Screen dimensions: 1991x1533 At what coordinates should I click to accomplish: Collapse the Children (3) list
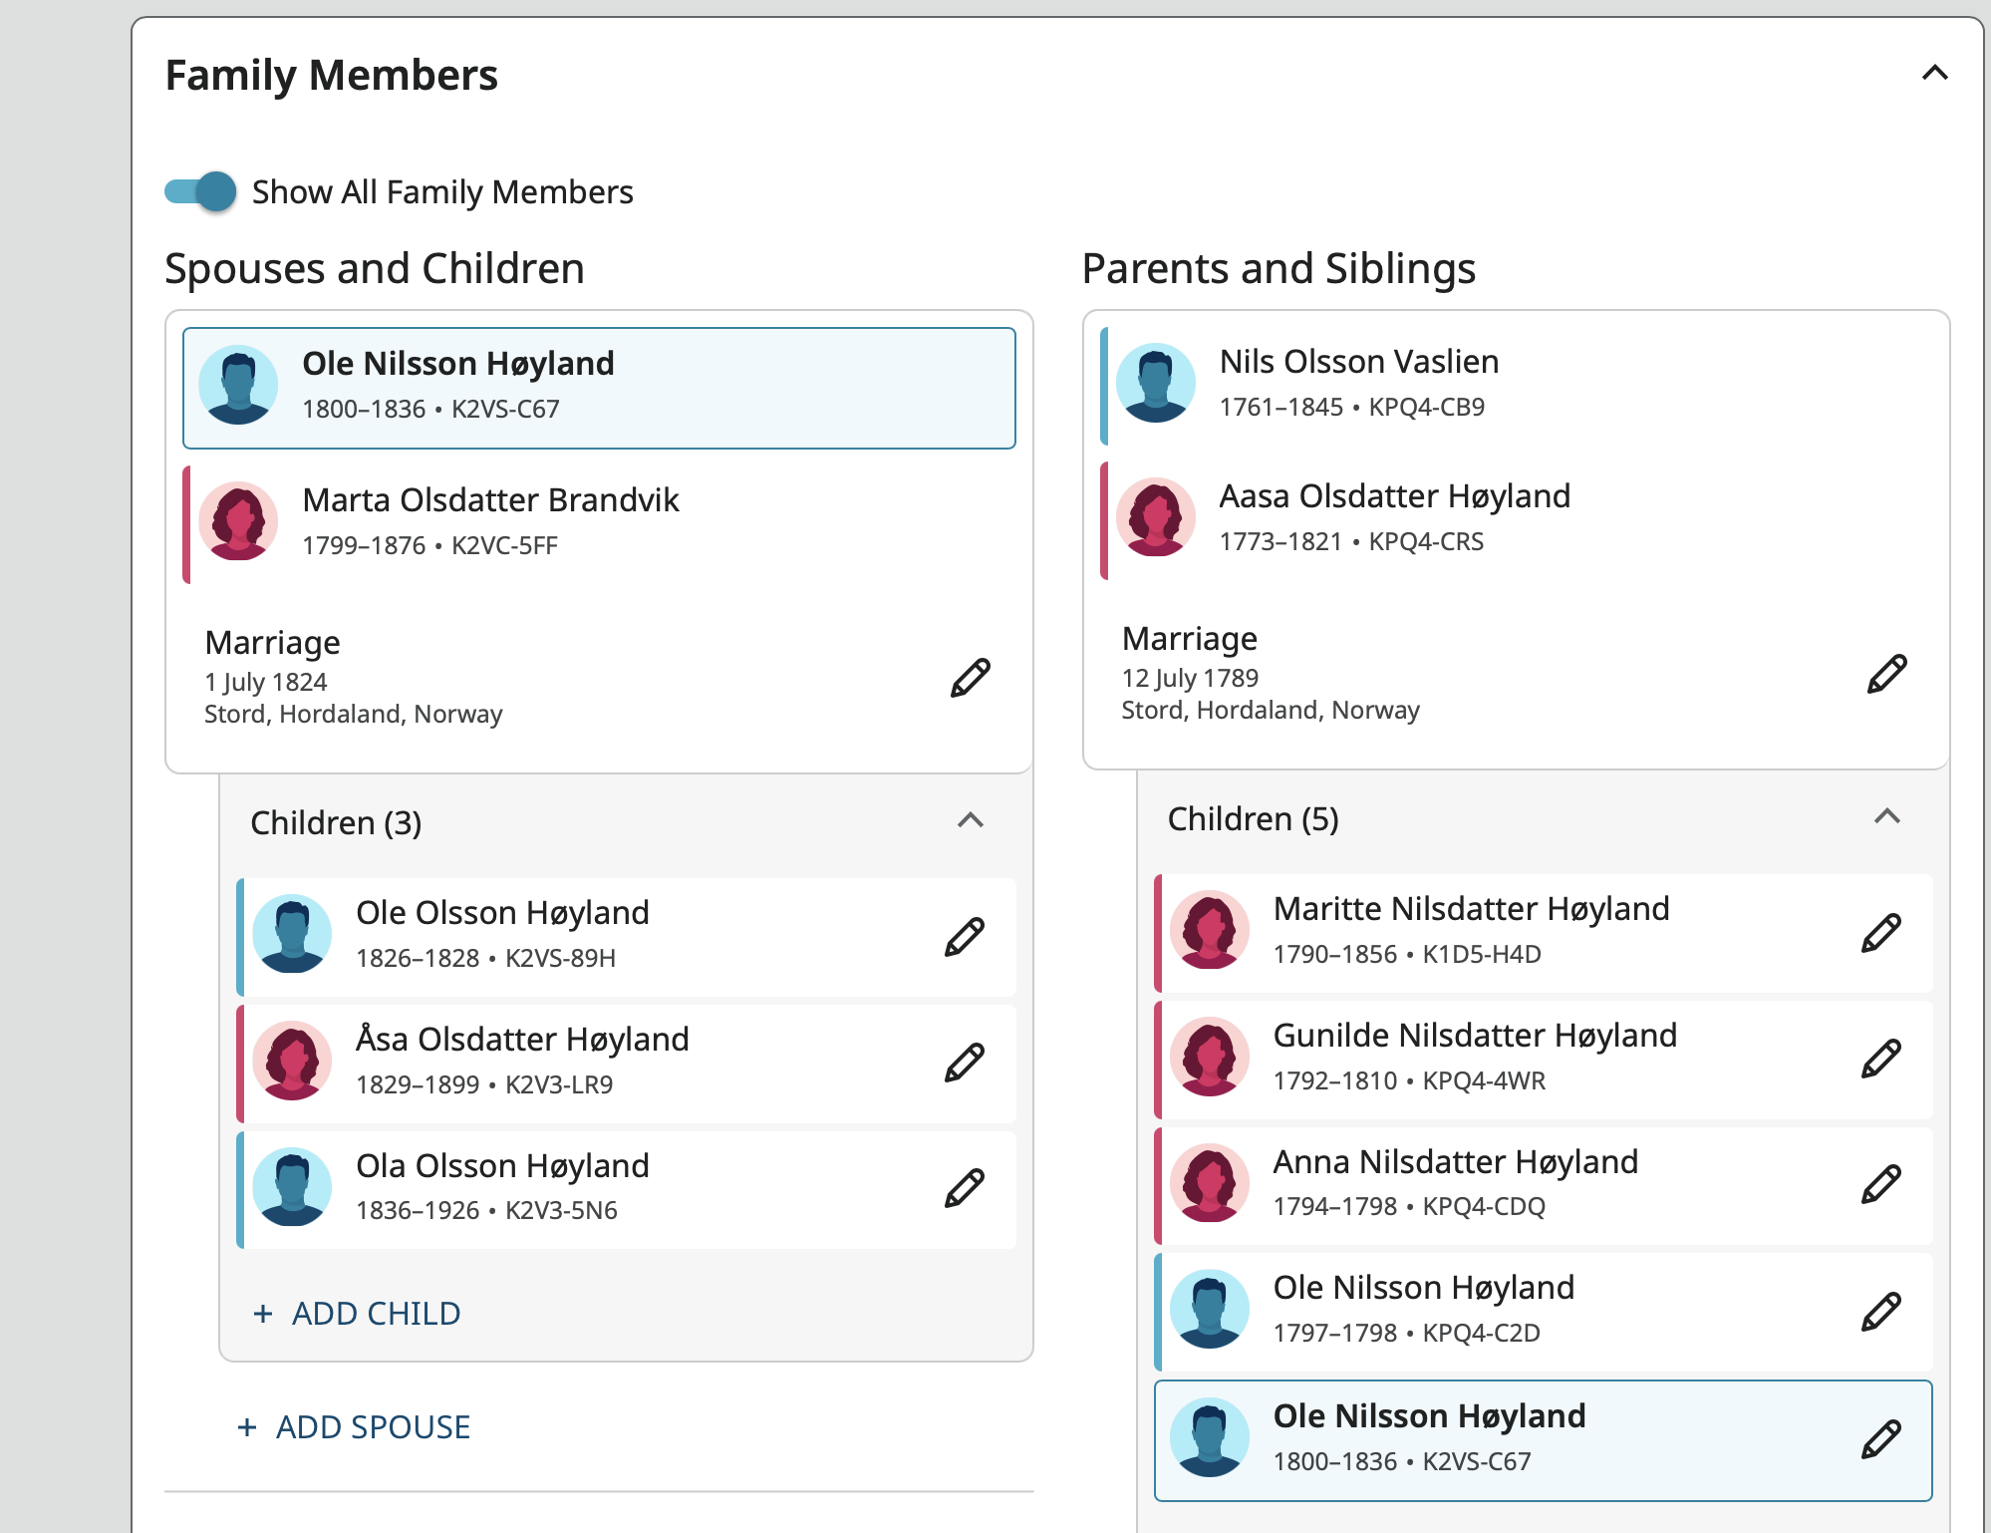coord(970,820)
